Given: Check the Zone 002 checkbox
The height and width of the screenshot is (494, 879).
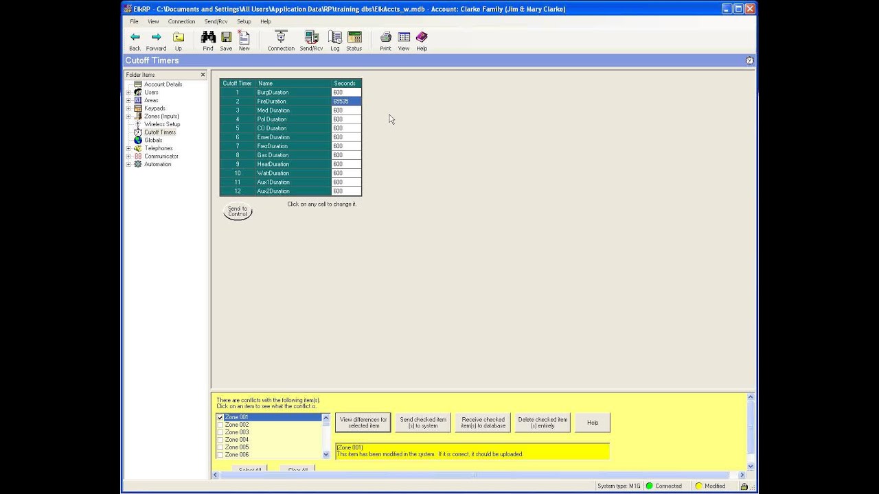Looking at the screenshot, I should click(220, 425).
